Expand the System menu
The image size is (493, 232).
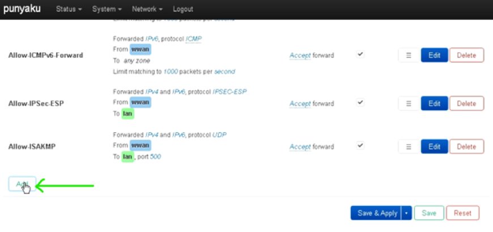(107, 9)
